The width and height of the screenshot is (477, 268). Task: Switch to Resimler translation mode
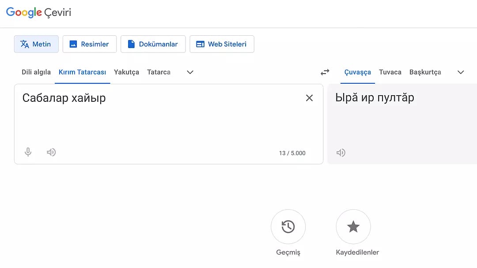(89, 44)
